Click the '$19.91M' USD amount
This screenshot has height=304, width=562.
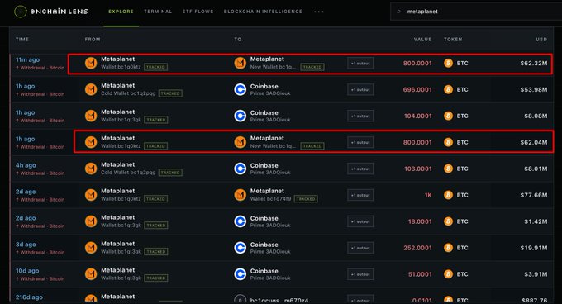click(x=534, y=248)
